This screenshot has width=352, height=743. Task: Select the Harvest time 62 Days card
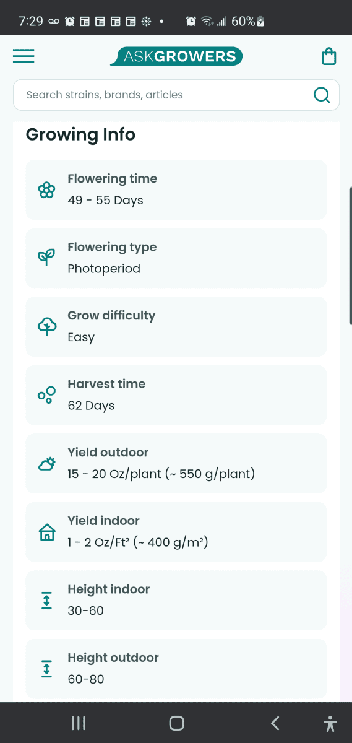(x=176, y=395)
